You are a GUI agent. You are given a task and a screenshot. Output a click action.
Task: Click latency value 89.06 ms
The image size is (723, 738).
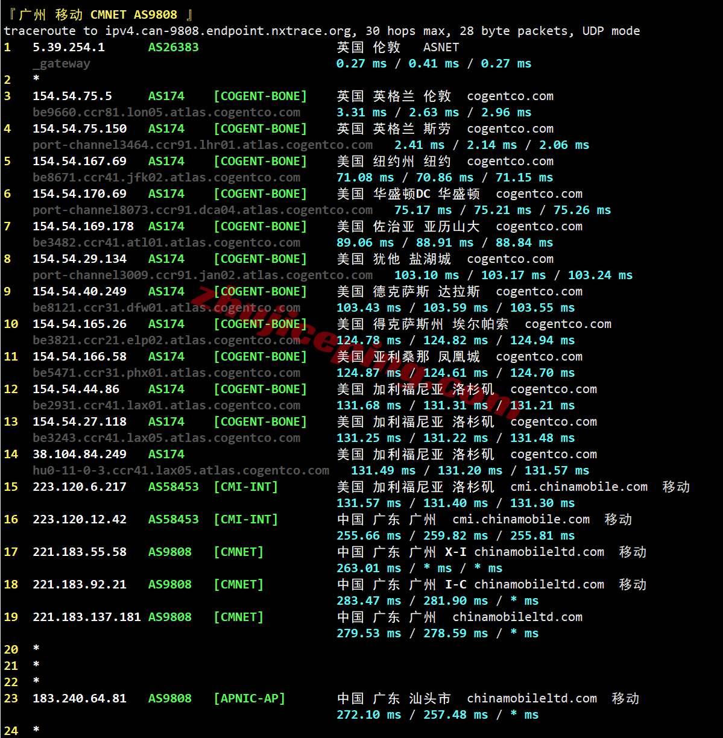[x=365, y=242]
